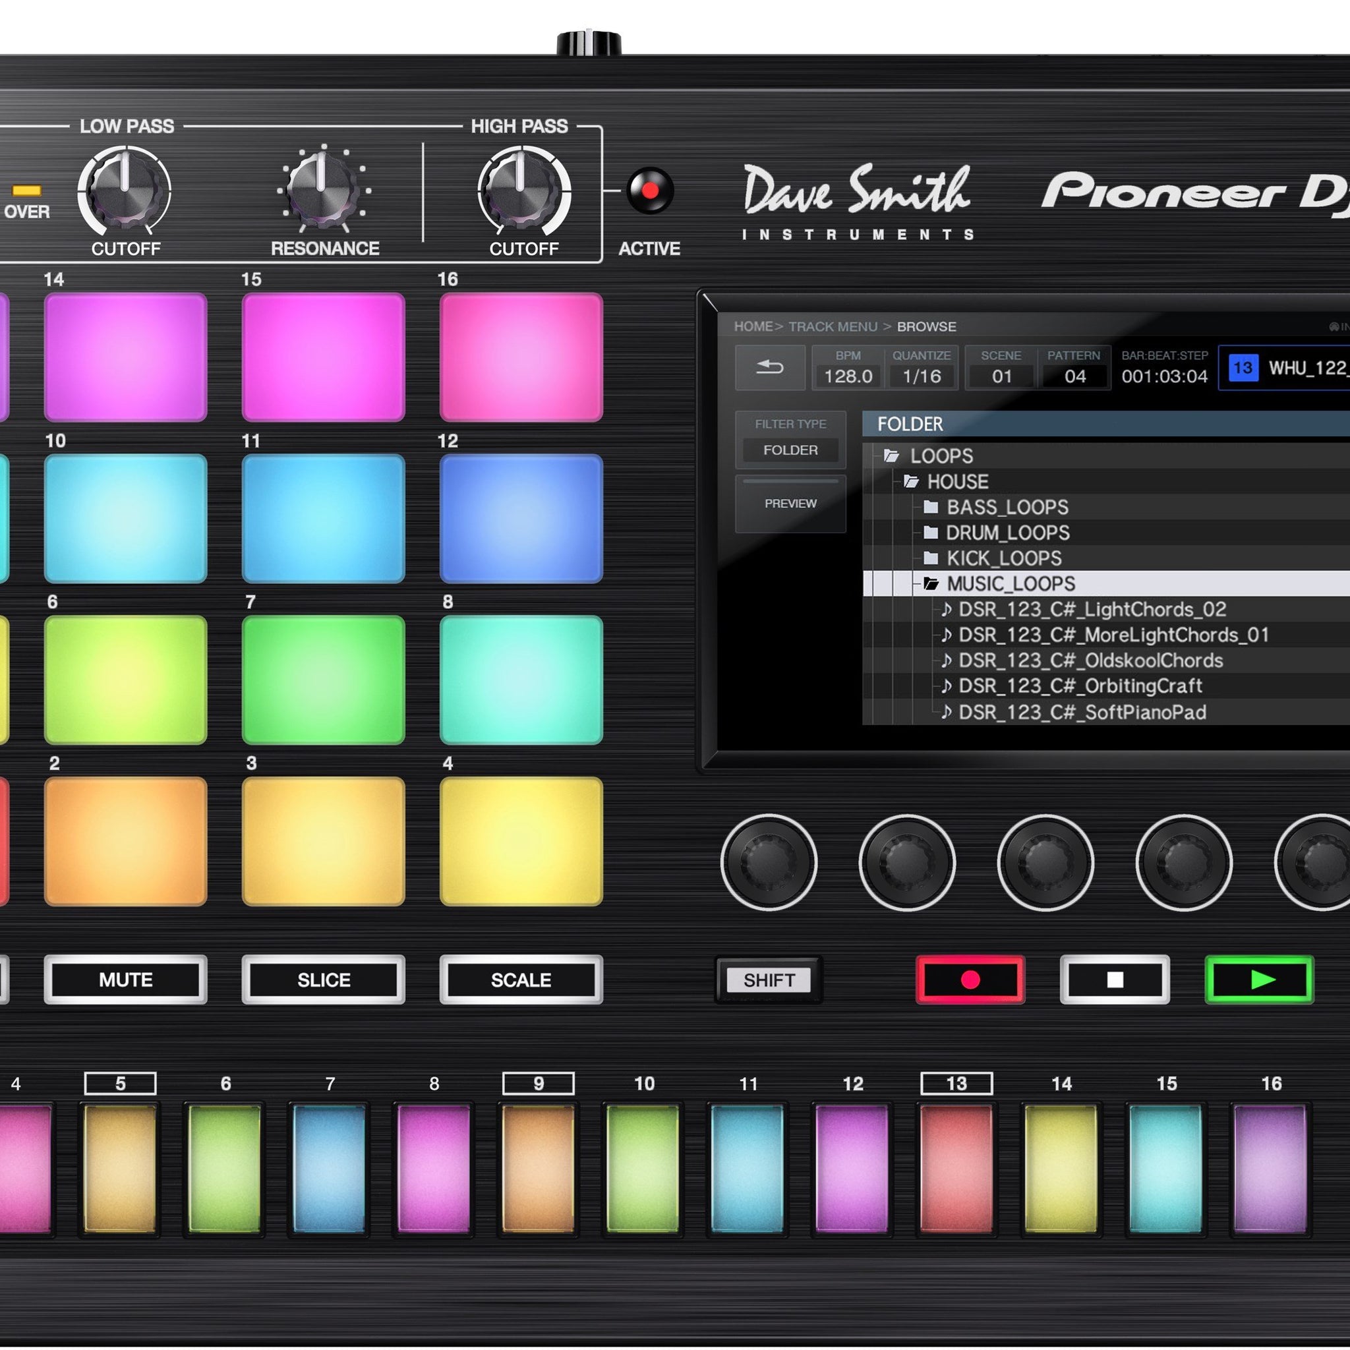
Task: Activate the MUTE pad mode button
Action: (126, 980)
